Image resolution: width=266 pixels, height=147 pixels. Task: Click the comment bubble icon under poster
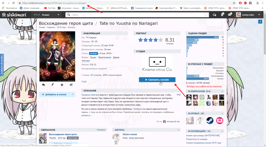pyautogui.click(x=43, y=85)
